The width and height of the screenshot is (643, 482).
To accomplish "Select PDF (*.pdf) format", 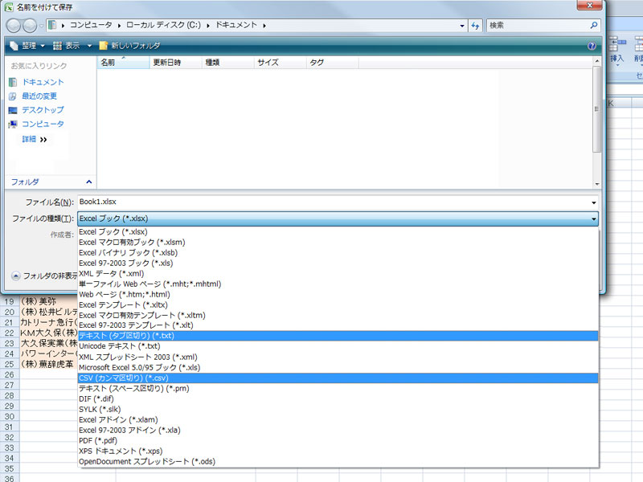I will [338, 440].
